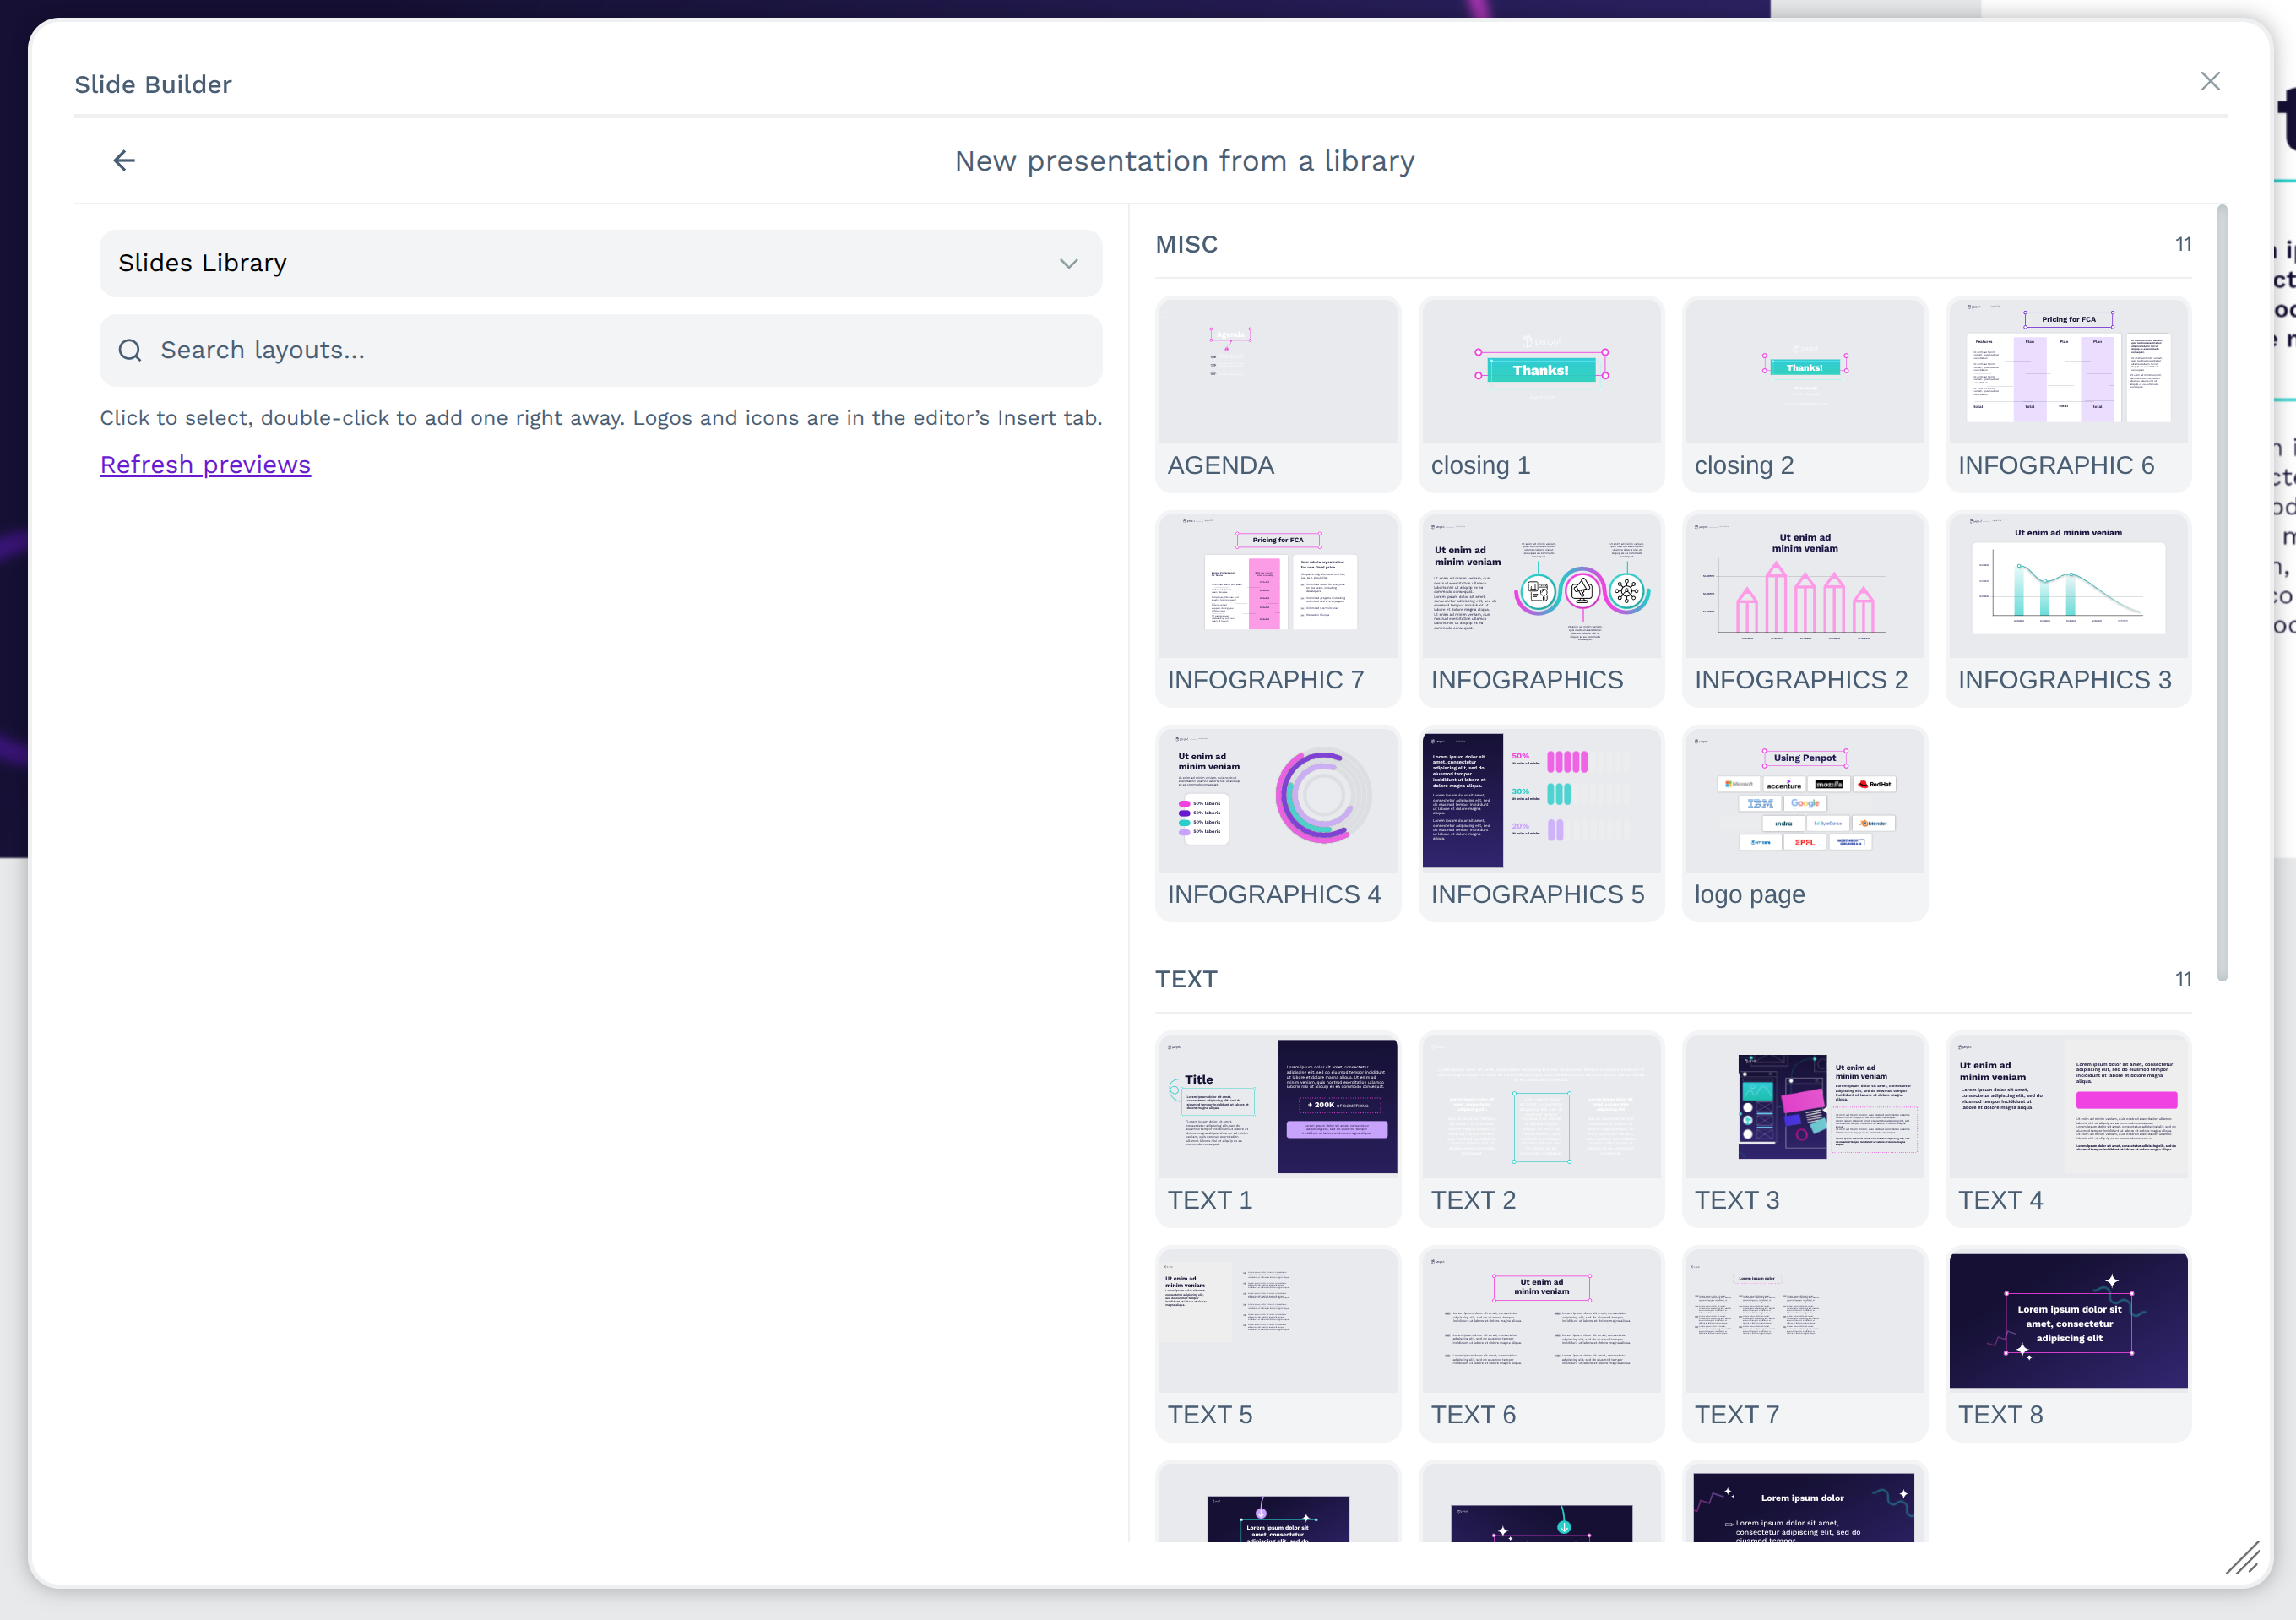Click the dialog resize handle
Image resolution: width=2296 pixels, height=1620 pixels.
point(2243,1558)
